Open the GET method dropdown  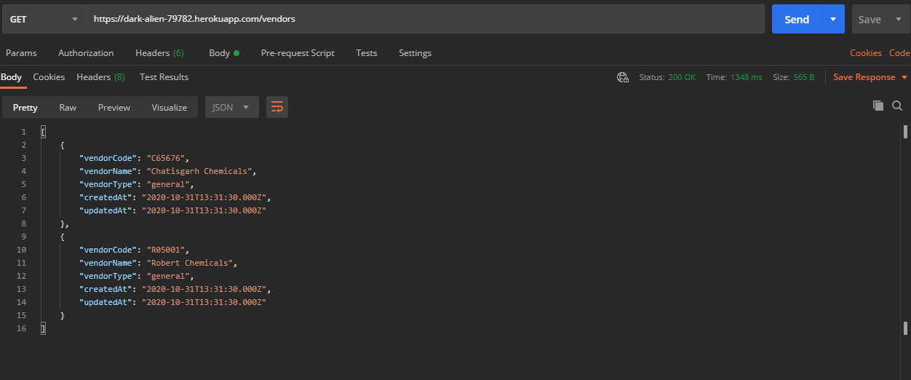pos(44,20)
